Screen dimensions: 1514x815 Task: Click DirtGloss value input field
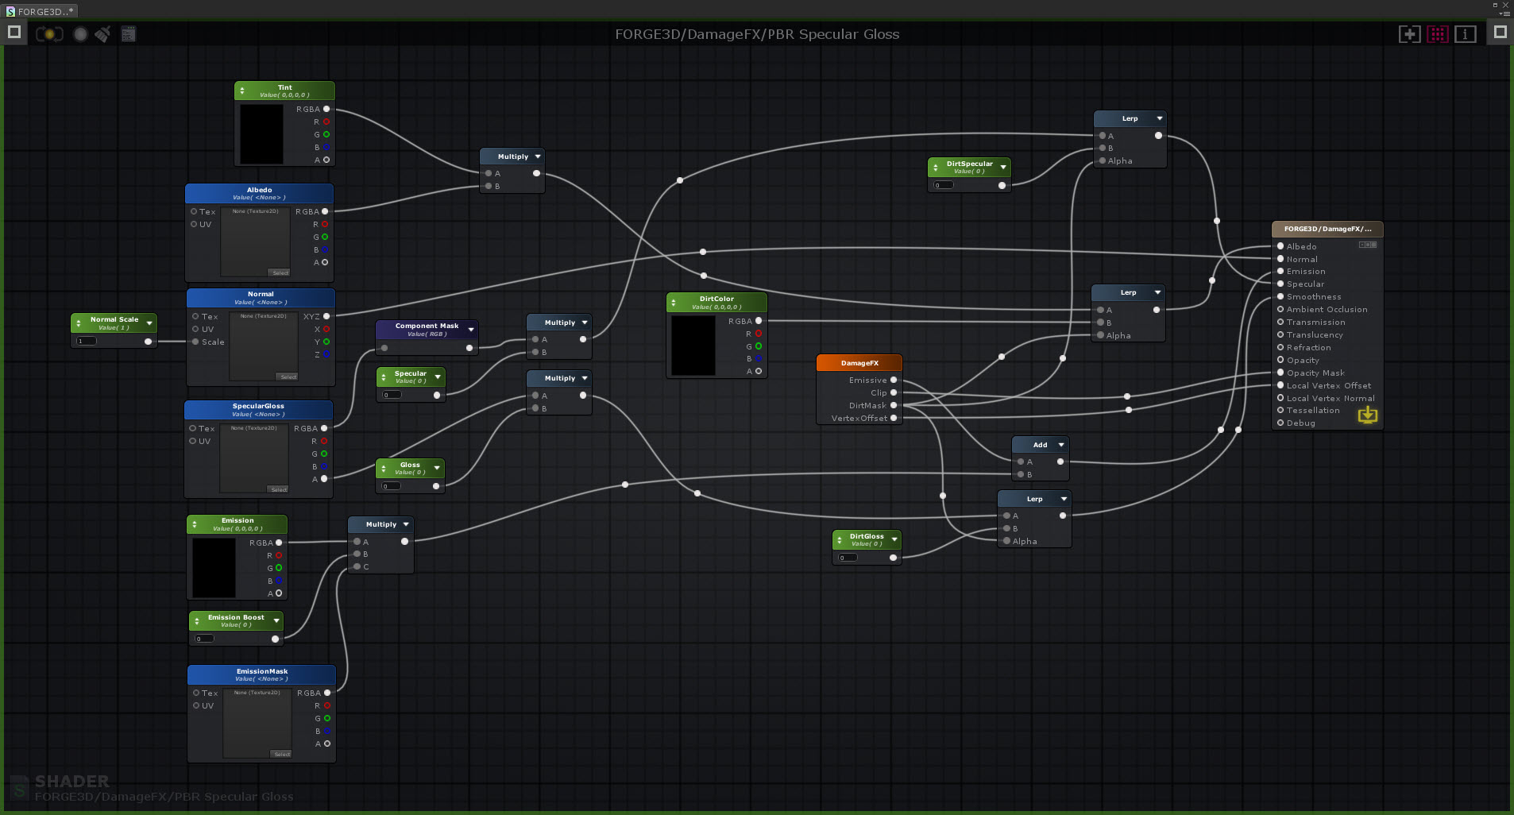[848, 558]
